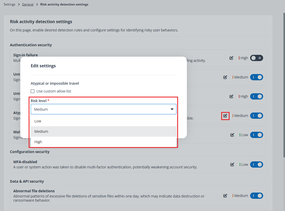Viewport: 285px width, 211px height.
Task: Open edit settings for MFA-disabled rule
Action: pos(232,164)
